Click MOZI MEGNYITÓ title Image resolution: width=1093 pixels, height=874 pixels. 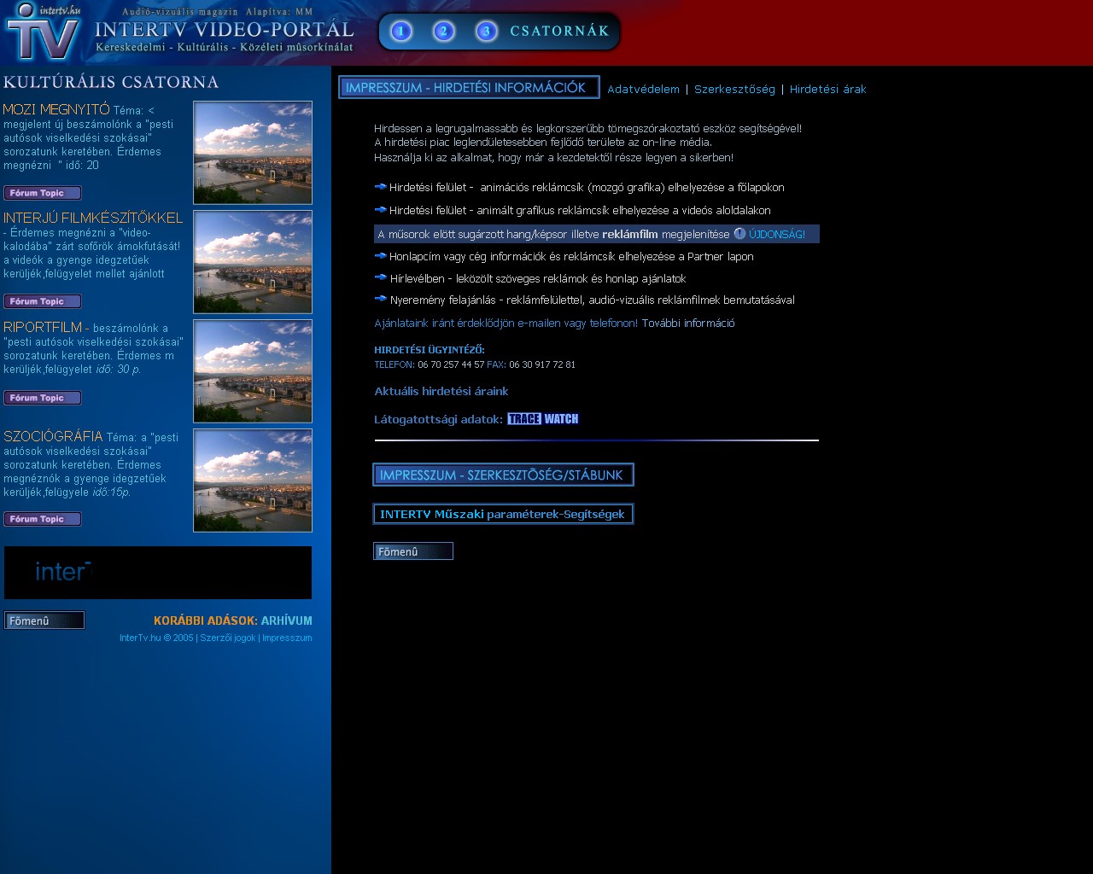click(56, 109)
